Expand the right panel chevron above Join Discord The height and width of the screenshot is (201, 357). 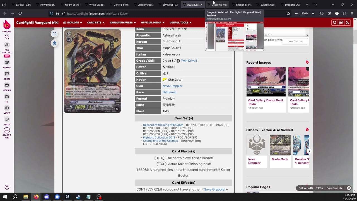[307, 35]
